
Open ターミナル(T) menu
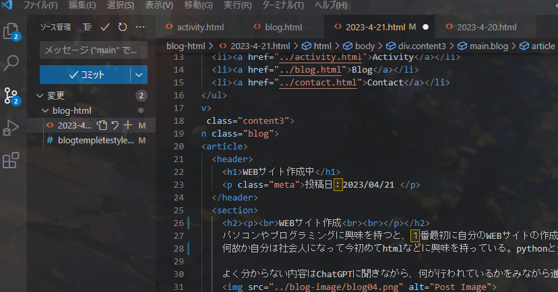pyautogui.click(x=283, y=5)
